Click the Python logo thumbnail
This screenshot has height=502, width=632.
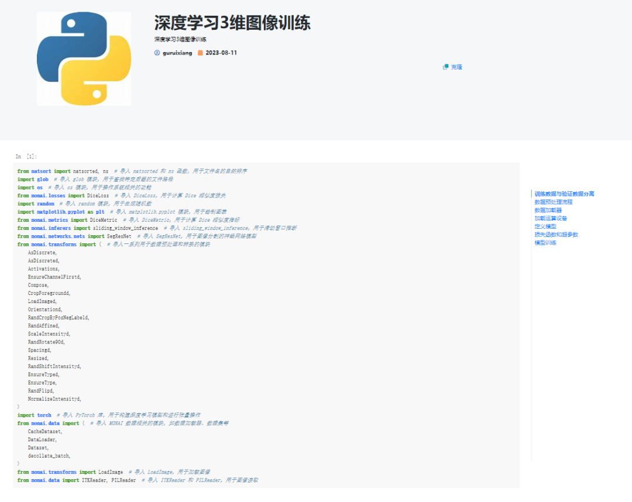tap(84, 59)
